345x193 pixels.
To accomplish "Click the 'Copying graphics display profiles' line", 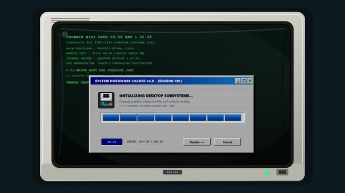I will [x=154, y=101].
